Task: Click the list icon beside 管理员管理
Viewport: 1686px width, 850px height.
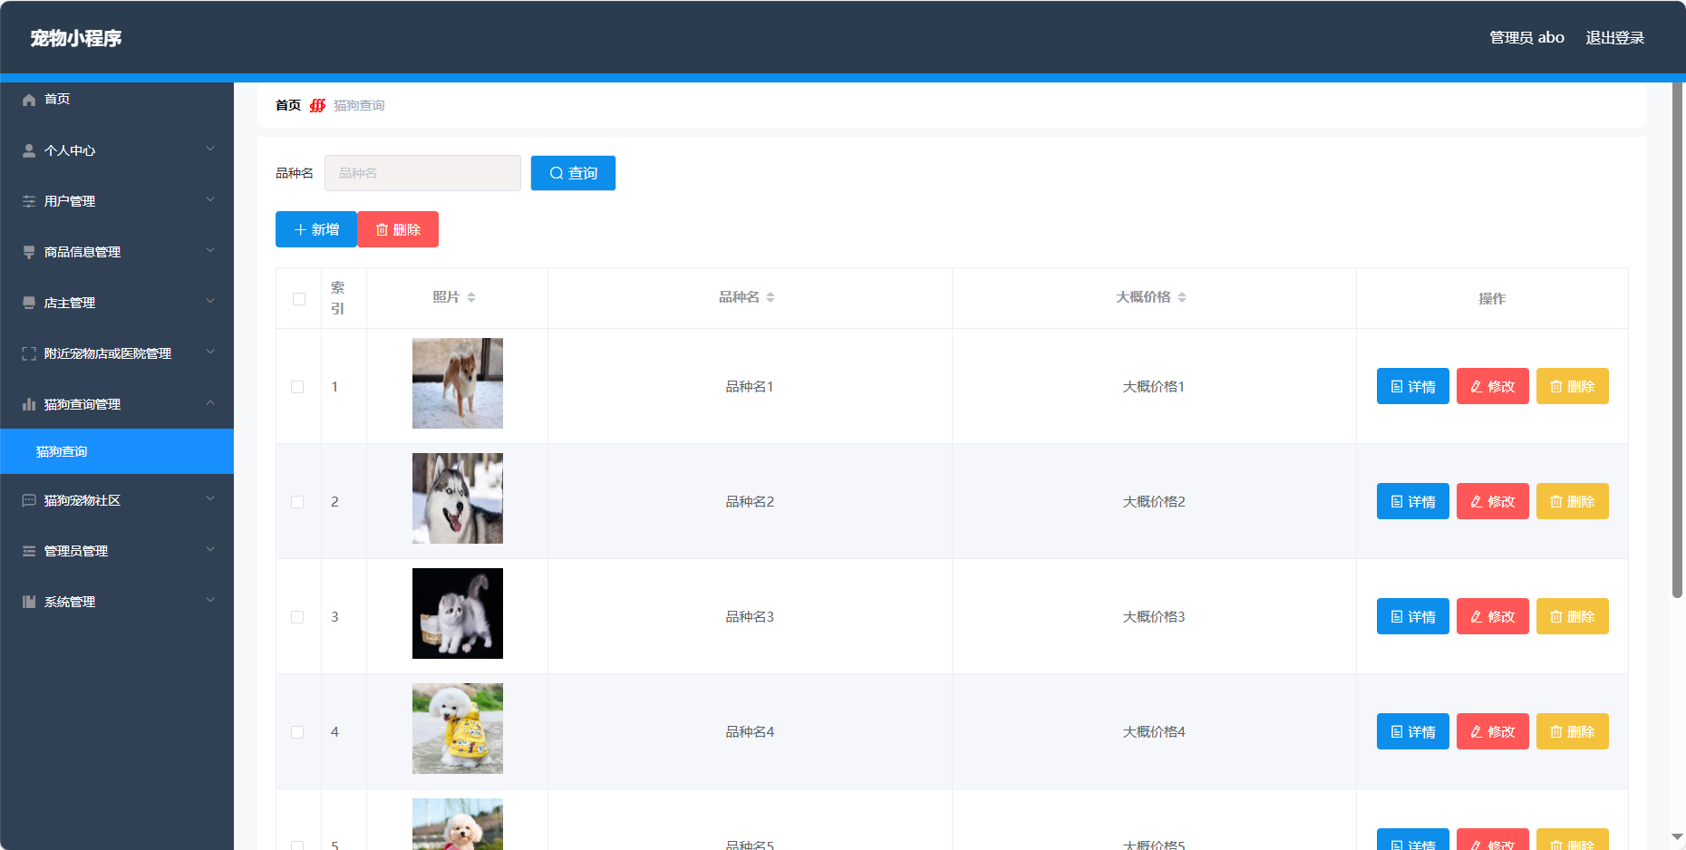Action: [x=29, y=551]
